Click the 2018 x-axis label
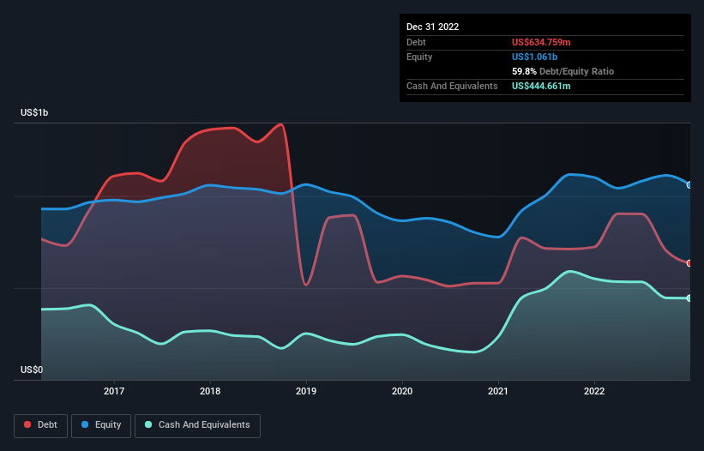The height and width of the screenshot is (451, 704). click(x=210, y=391)
